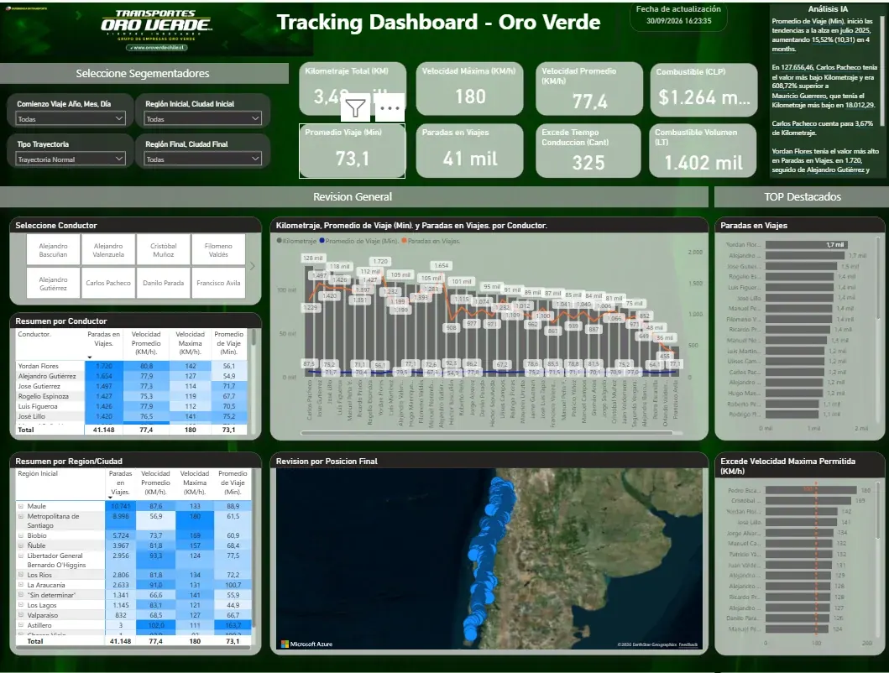This screenshot has height=673, width=889.
Task: Click Conductor. column header
Action: click(34, 335)
